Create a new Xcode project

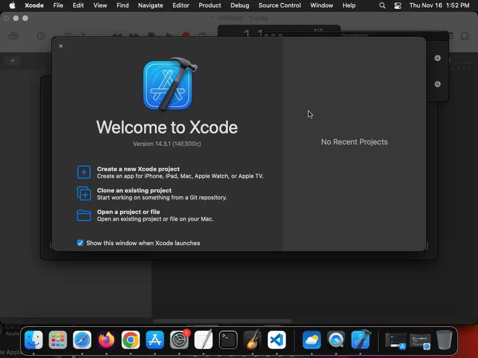point(170,172)
